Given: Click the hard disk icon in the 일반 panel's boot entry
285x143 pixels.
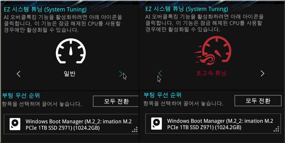Looking at the screenshot, I should pos(15,124).
